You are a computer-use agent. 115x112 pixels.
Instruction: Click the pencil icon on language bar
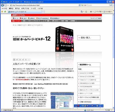(90, 106)
